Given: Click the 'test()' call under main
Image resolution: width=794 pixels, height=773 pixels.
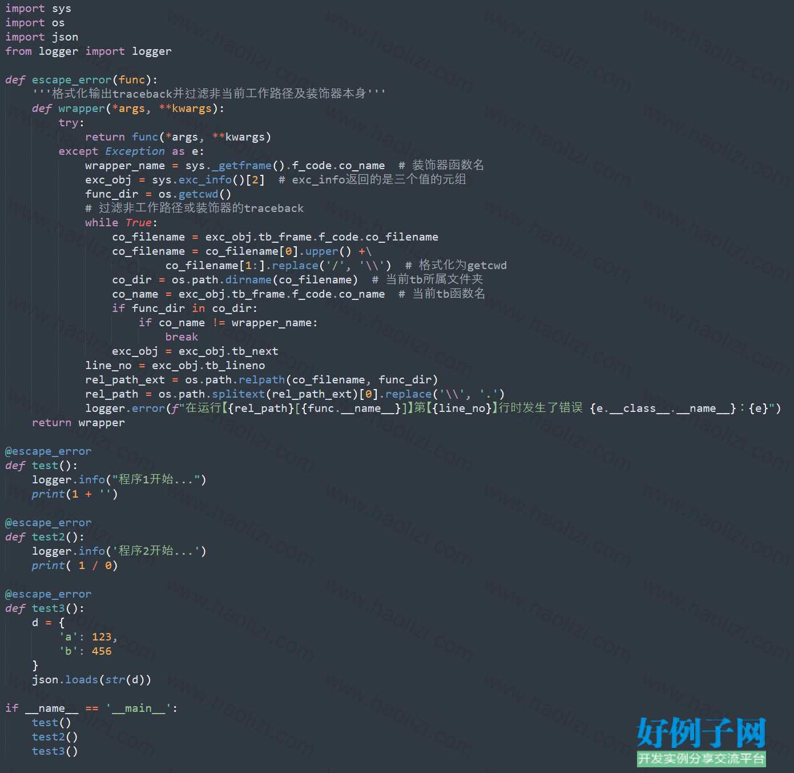Looking at the screenshot, I should click(51, 723).
